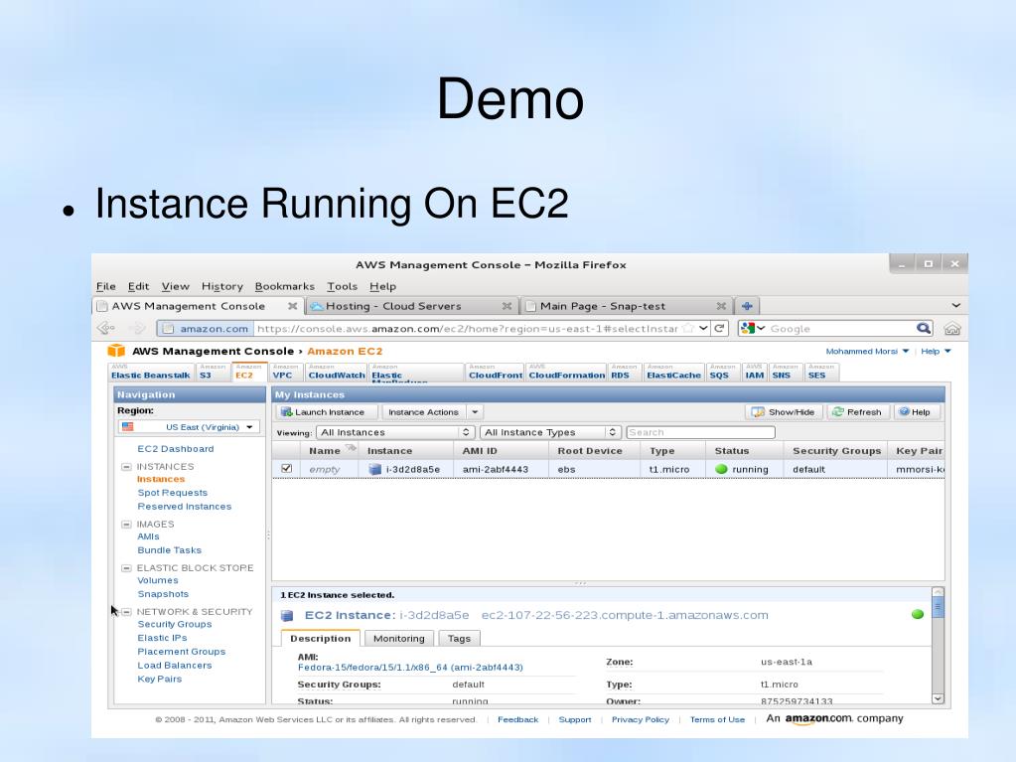Open the Tools menu
Viewport: 1016px width, 762px height.
click(342, 286)
